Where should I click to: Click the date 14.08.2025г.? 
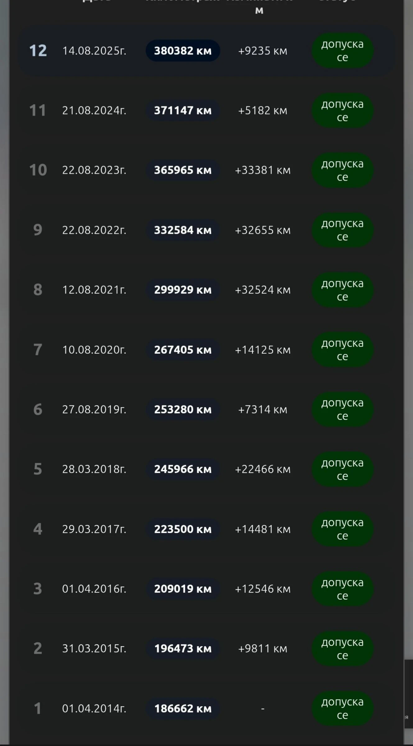(x=94, y=51)
